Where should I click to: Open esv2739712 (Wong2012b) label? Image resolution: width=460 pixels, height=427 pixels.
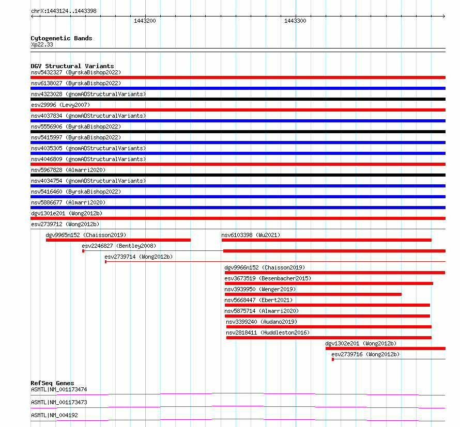point(65,224)
